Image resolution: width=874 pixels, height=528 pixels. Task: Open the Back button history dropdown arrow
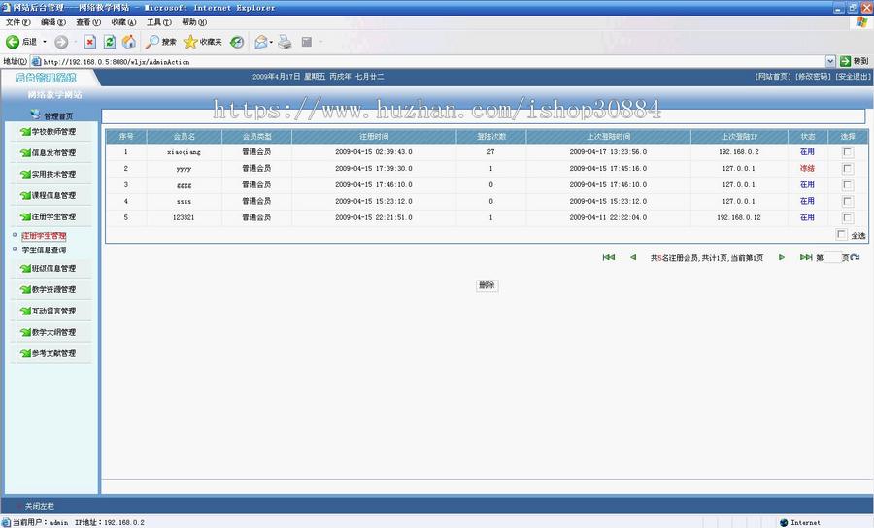pyautogui.click(x=45, y=42)
